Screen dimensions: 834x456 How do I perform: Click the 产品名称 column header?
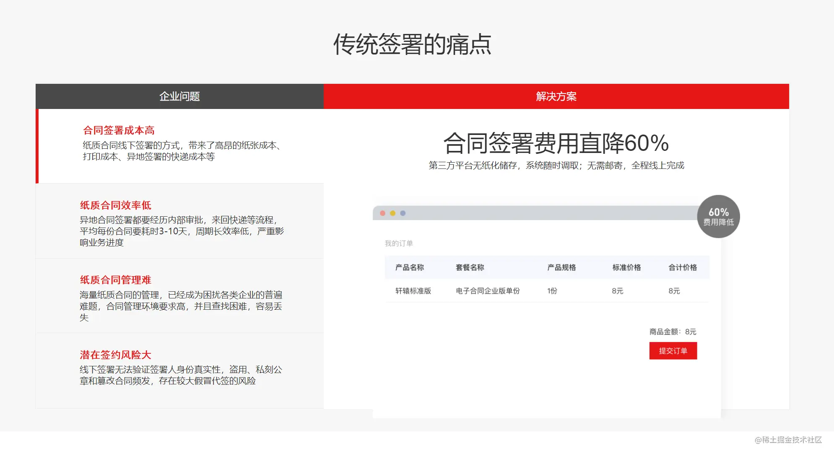pyautogui.click(x=409, y=267)
